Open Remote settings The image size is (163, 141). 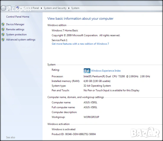pyautogui.click(x=15, y=29)
